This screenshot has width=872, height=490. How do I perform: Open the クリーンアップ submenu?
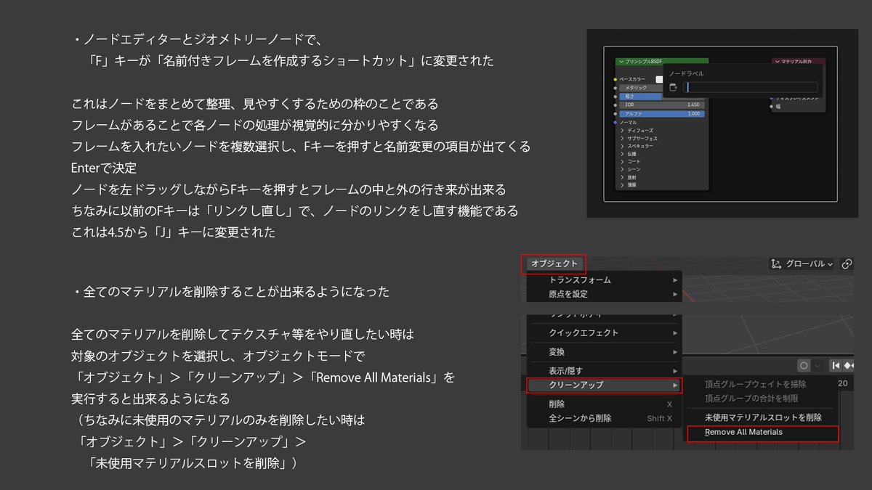click(605, 385)
